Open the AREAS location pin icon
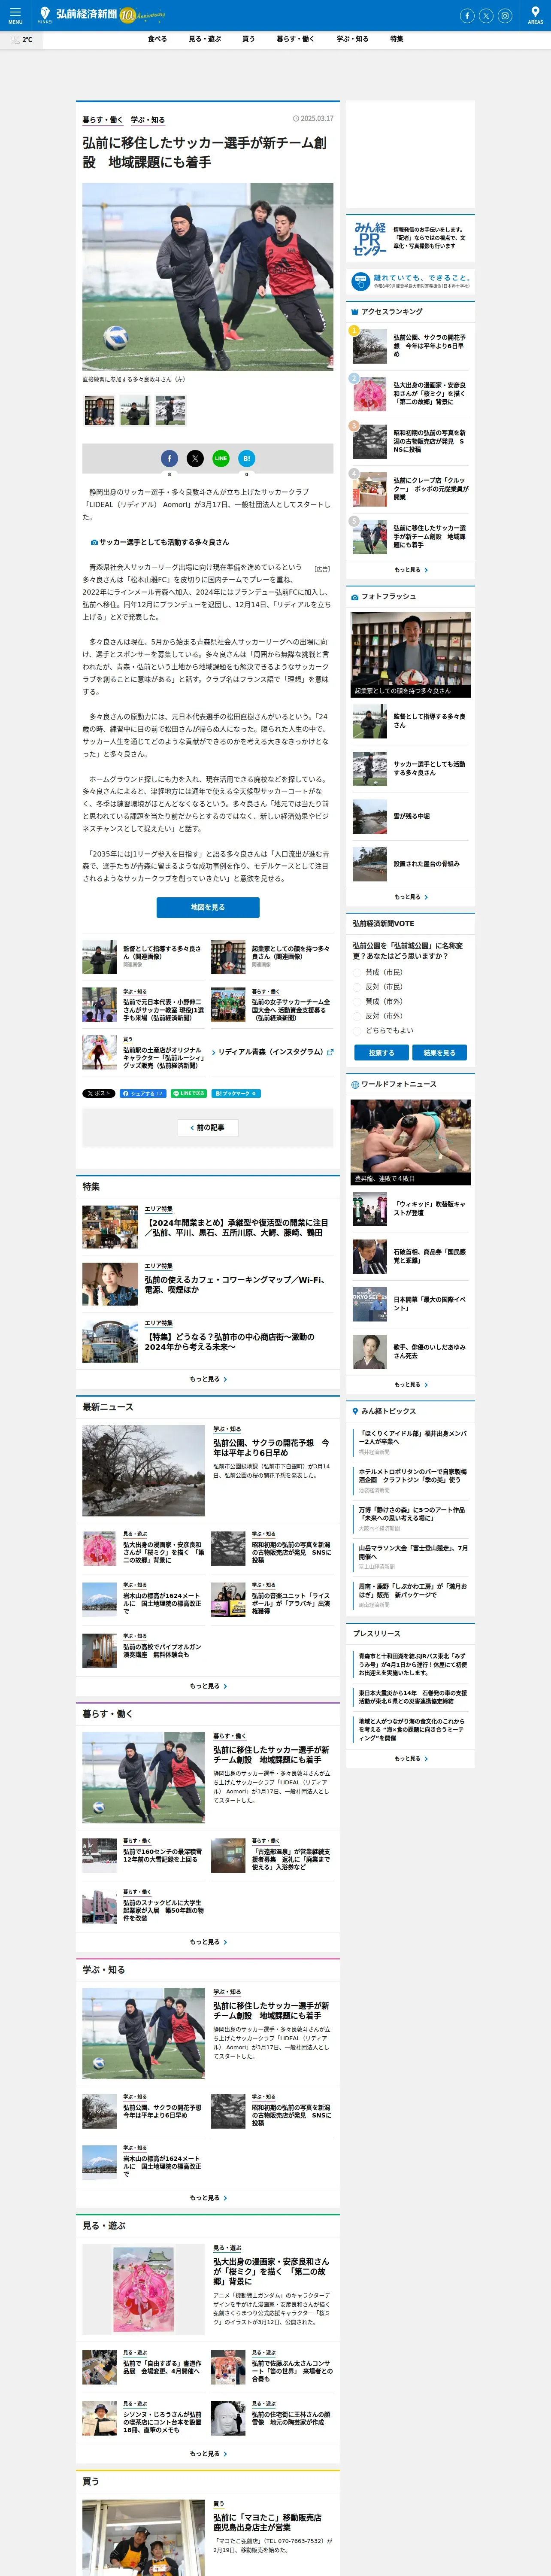This screenshot has height=2576, width=551. point(535,15)
